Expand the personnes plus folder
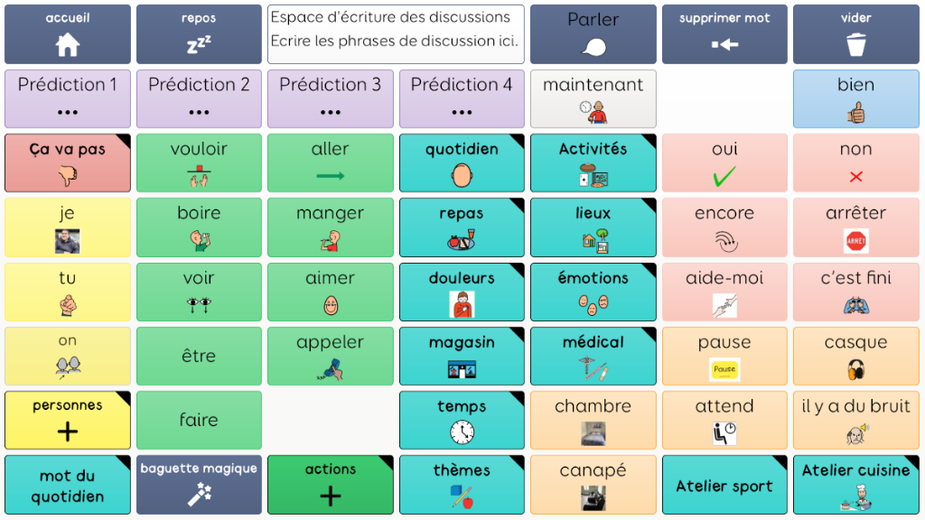Viewport: 925px width, 520px height. (x=68, y=421)
